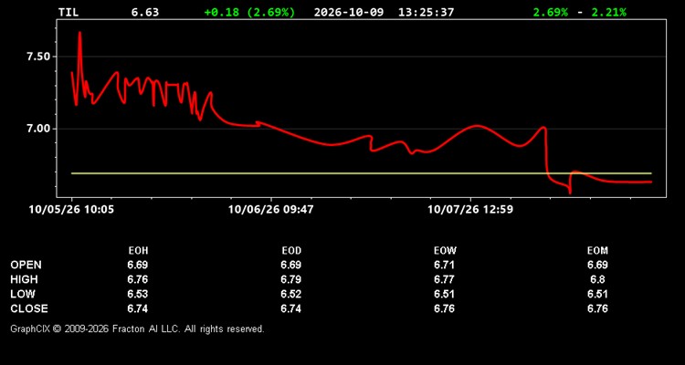
Task: Click EOD close value 6.74
Action: coord(291,308)
